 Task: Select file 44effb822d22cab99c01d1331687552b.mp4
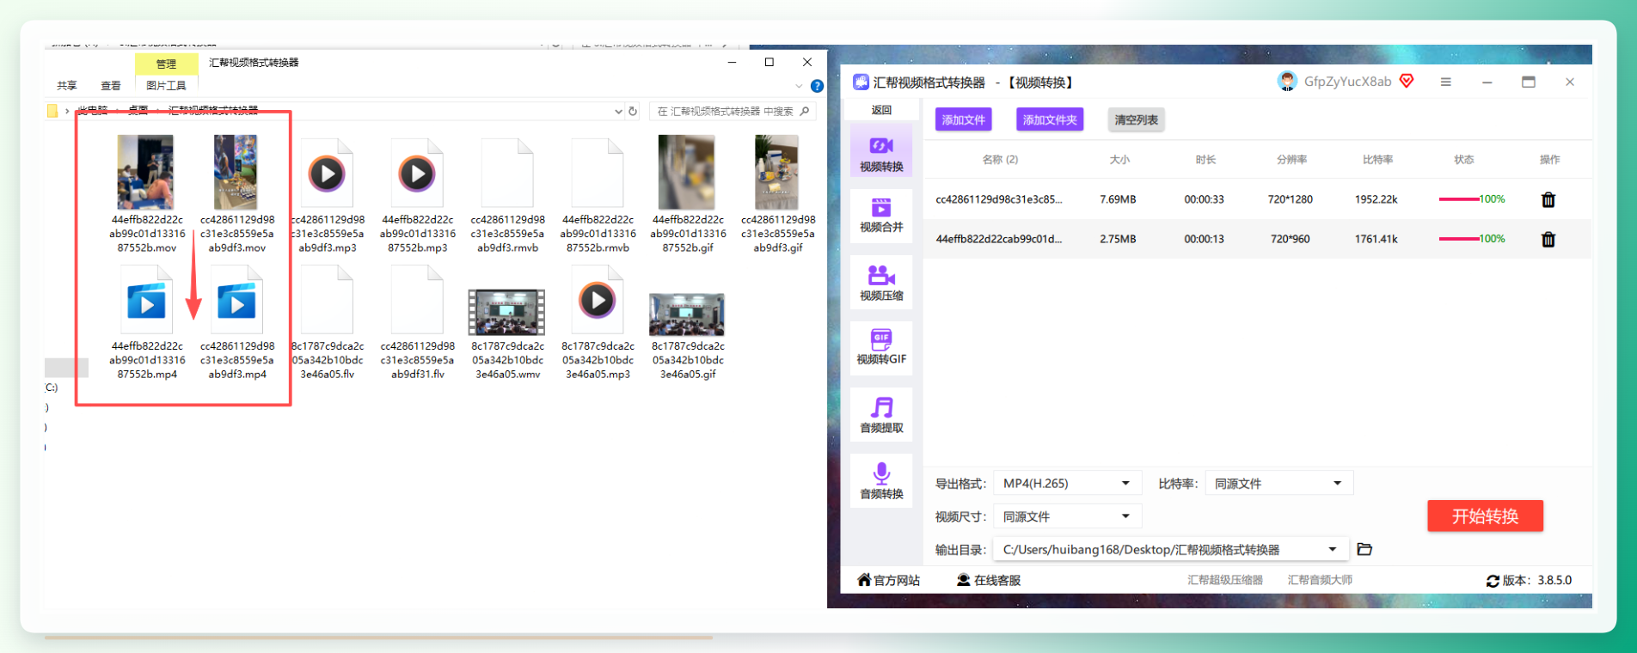[x=147, y=323]
